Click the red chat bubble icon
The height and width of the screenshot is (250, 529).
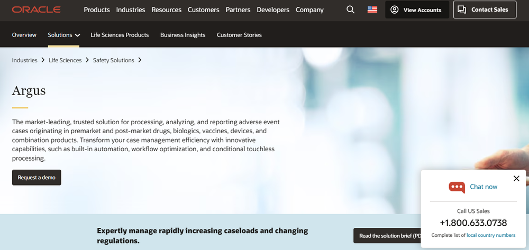pyautogui.click(x=457, y=187)
